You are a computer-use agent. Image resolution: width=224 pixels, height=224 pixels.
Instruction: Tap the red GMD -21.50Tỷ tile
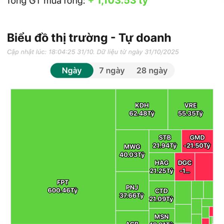coord(197,141)
